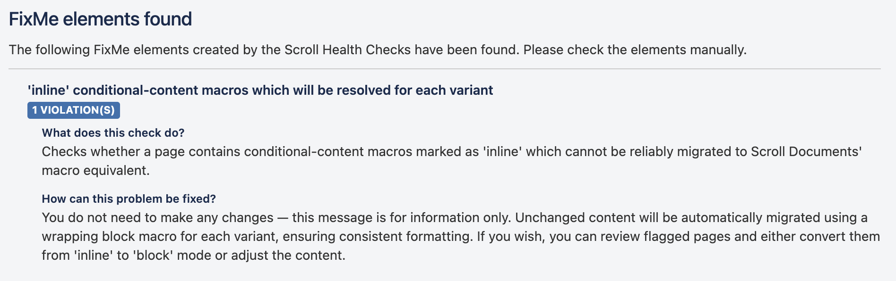Viewport: 896px width, 281px height.
Task: Click the phrase 'Scroll Health Checks' in the intro
Action: [x=347, y=50]
